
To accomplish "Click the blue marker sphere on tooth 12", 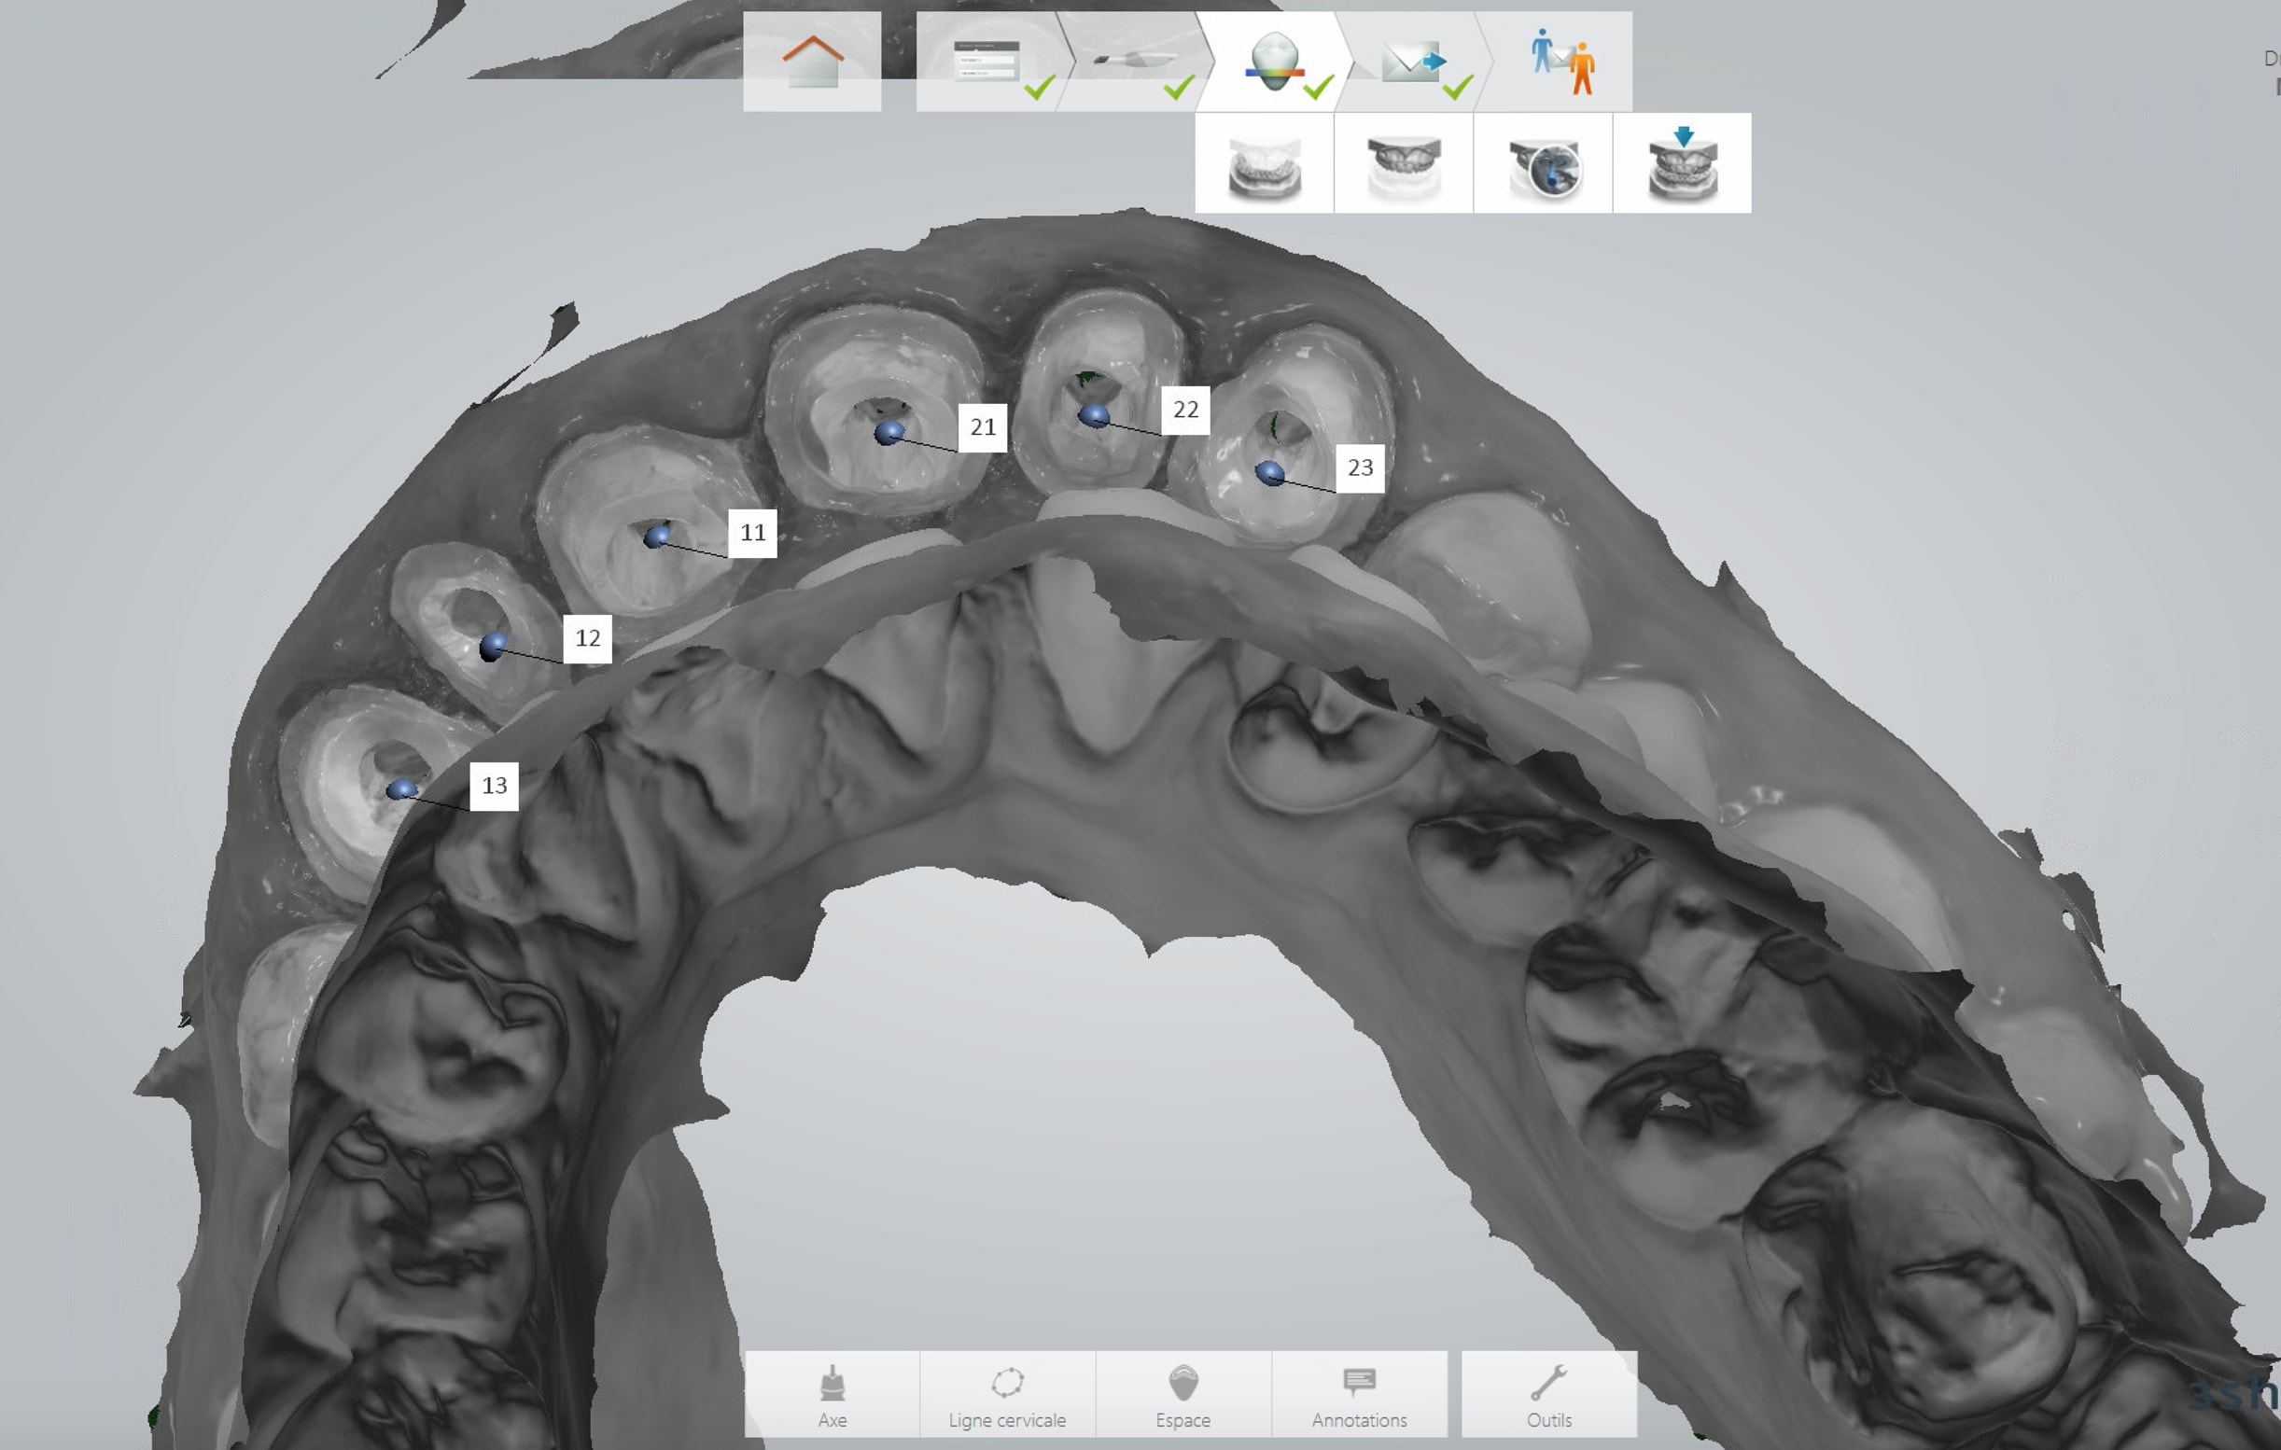I will pyautogui.click(x=493, y=646).
